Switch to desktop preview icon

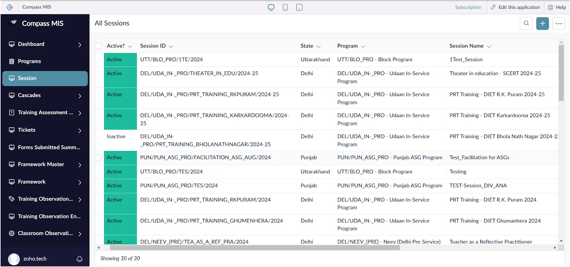point(271,7)
